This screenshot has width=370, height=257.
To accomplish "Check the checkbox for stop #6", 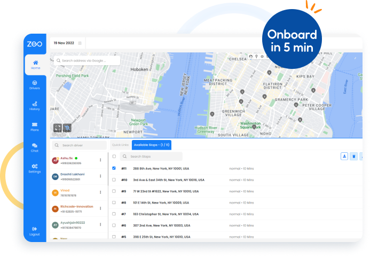I will tap(114, 225).
